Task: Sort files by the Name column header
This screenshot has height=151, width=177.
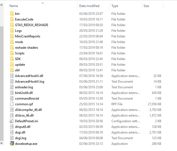Action: (x=14, y=6)
